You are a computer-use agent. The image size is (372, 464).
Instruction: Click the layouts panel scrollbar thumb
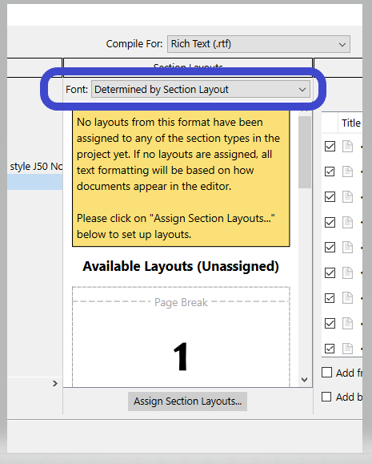(x=305, y=152)
